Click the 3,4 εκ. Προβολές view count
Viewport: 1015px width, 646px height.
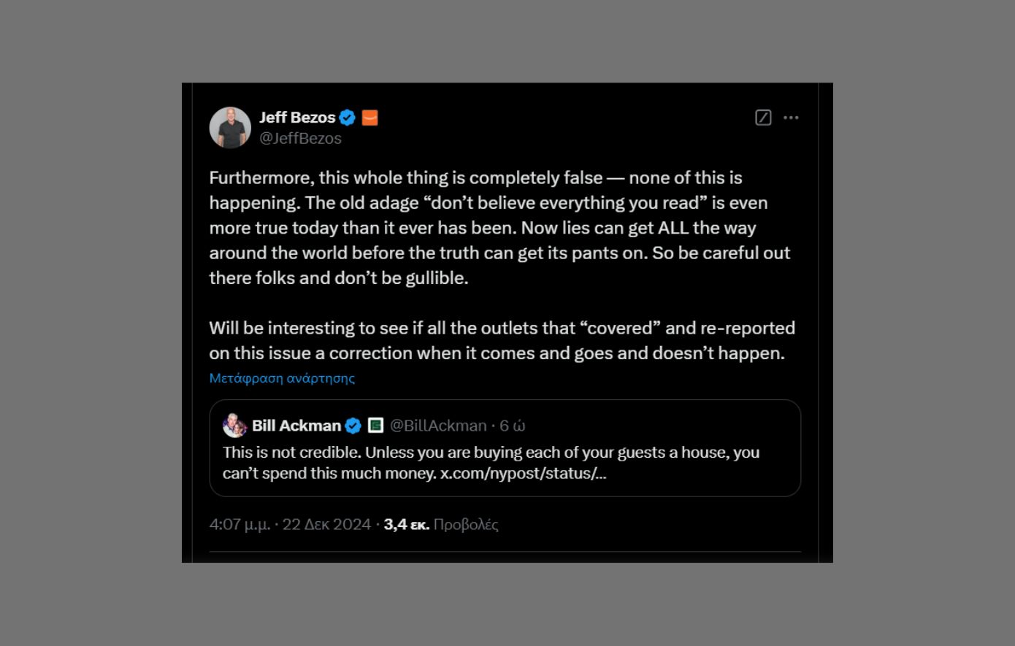(x=440, y=524)
